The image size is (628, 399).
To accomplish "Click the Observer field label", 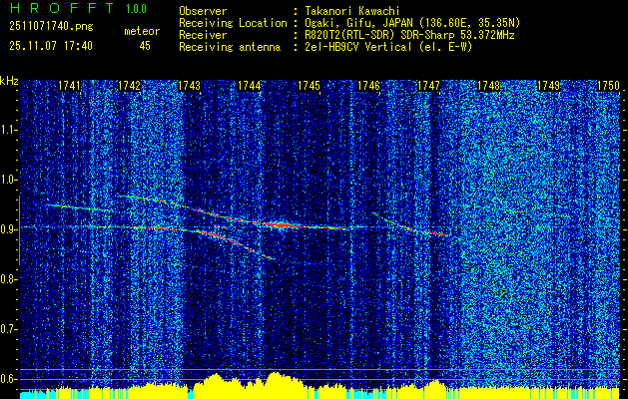I will pos(203,11).
